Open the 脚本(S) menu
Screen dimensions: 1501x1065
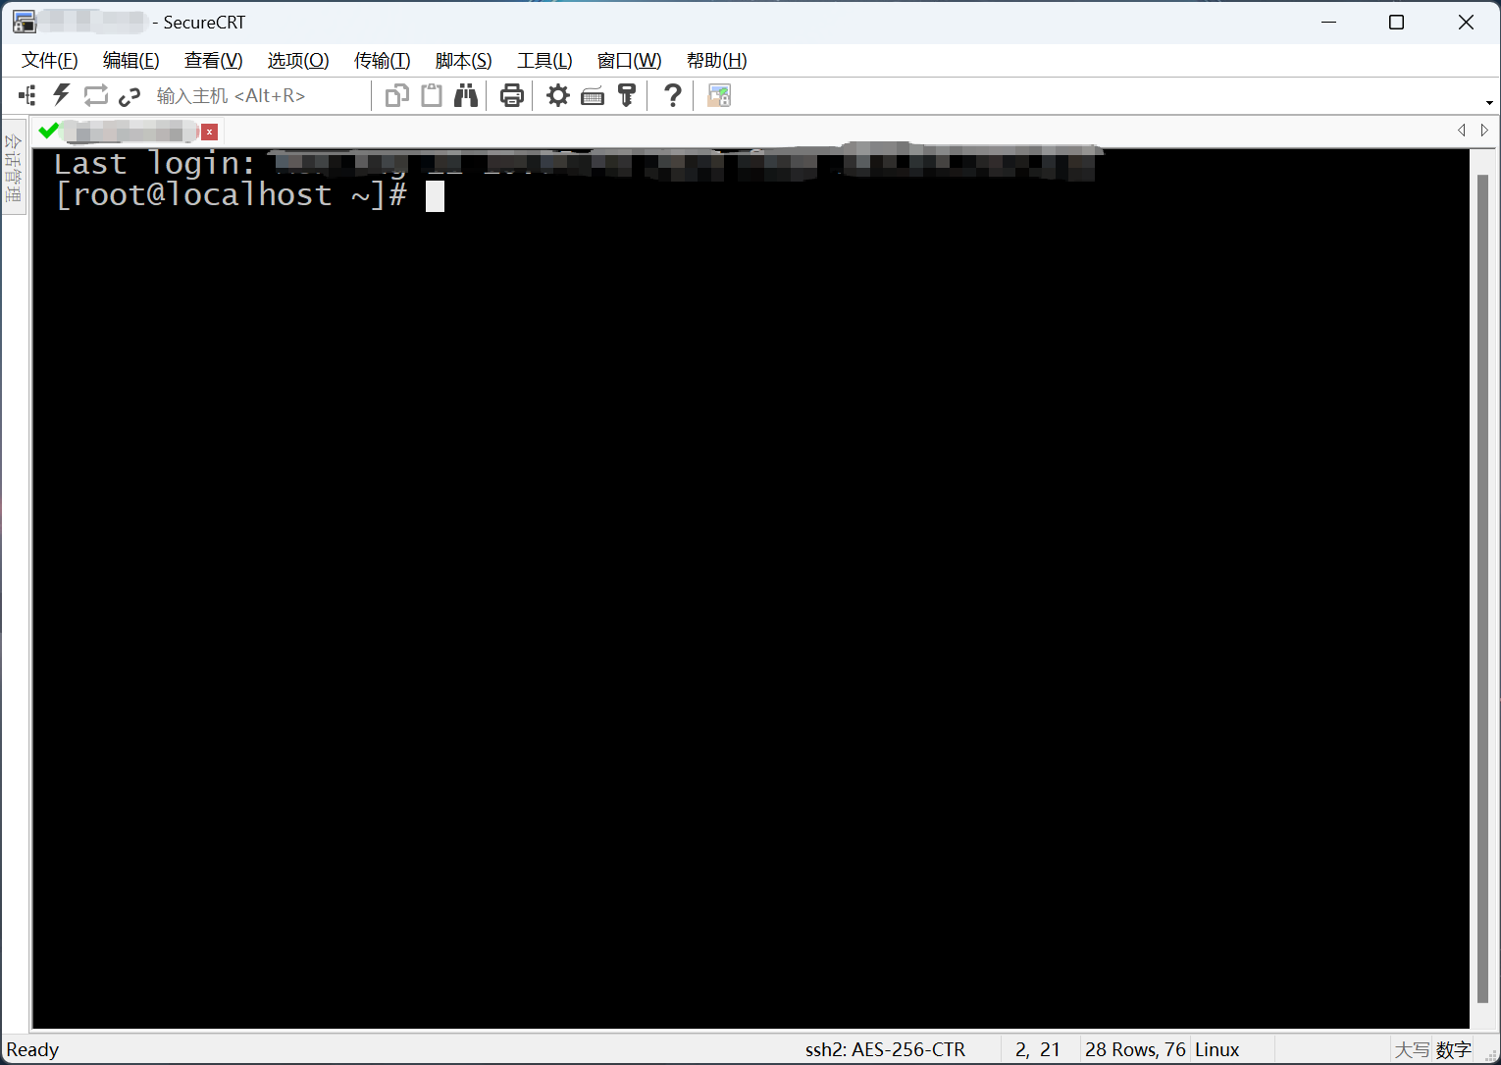(464, 61)
